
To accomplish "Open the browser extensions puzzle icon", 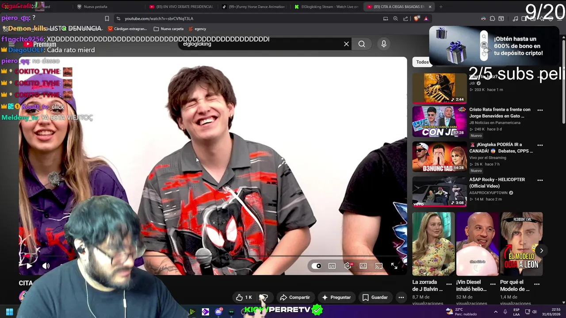I will [x=492, y=19].
